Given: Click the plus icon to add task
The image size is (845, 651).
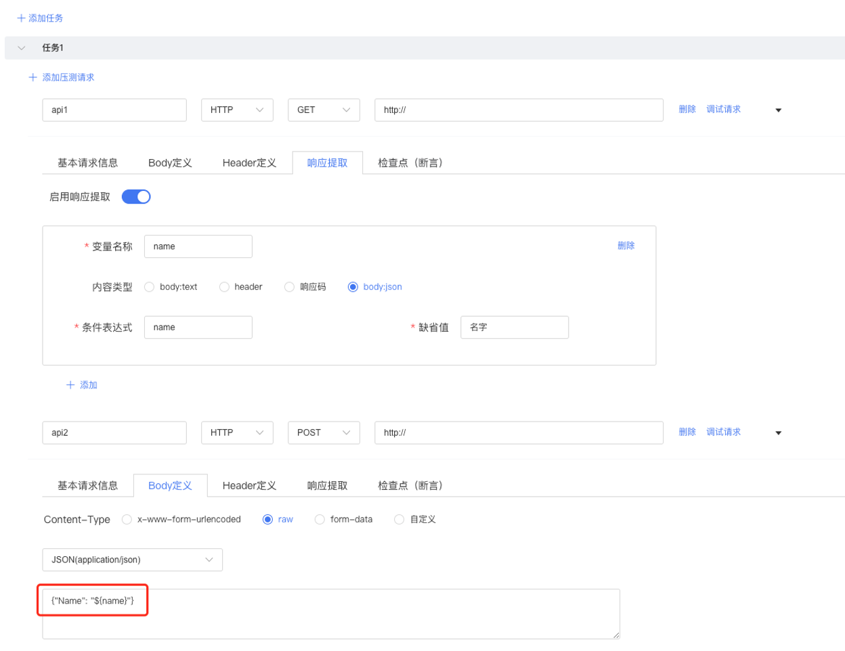Looking at the screenshot, I should click(21, 18).
